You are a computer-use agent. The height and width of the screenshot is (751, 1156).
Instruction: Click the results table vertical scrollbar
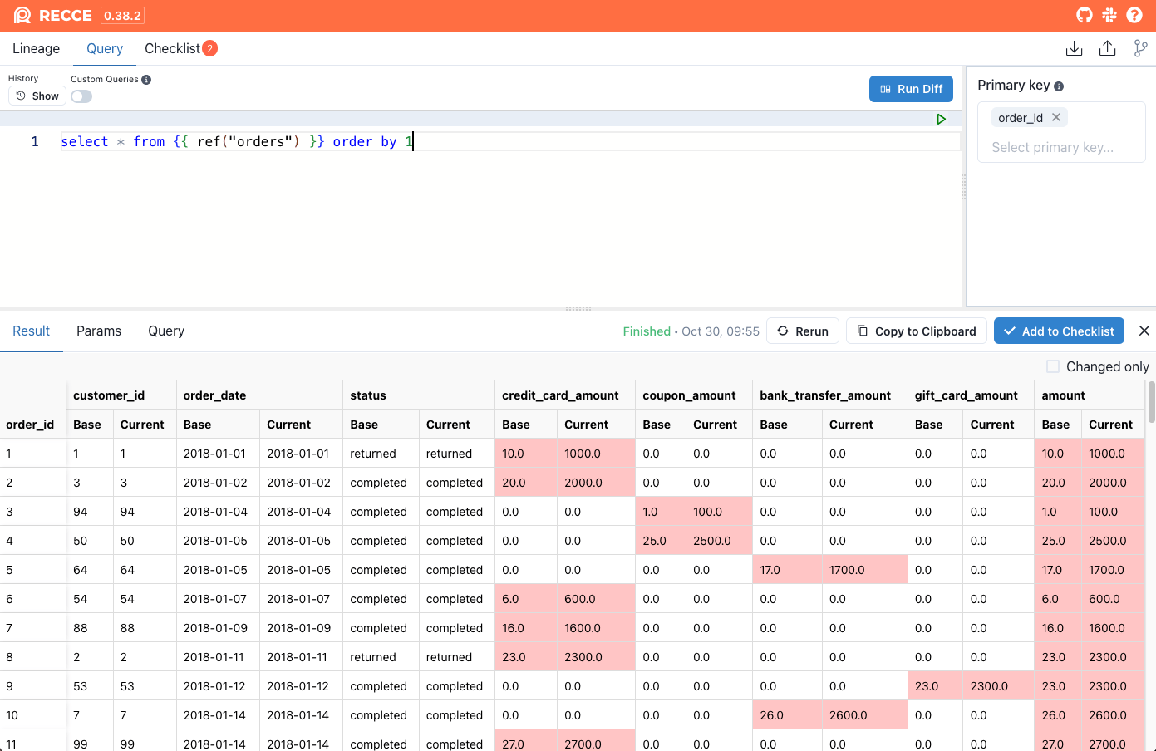[1151, 401]
